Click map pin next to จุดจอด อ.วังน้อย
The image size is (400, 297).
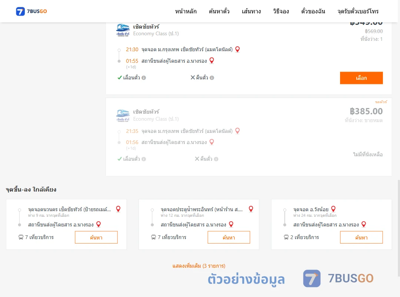(333, 209)
